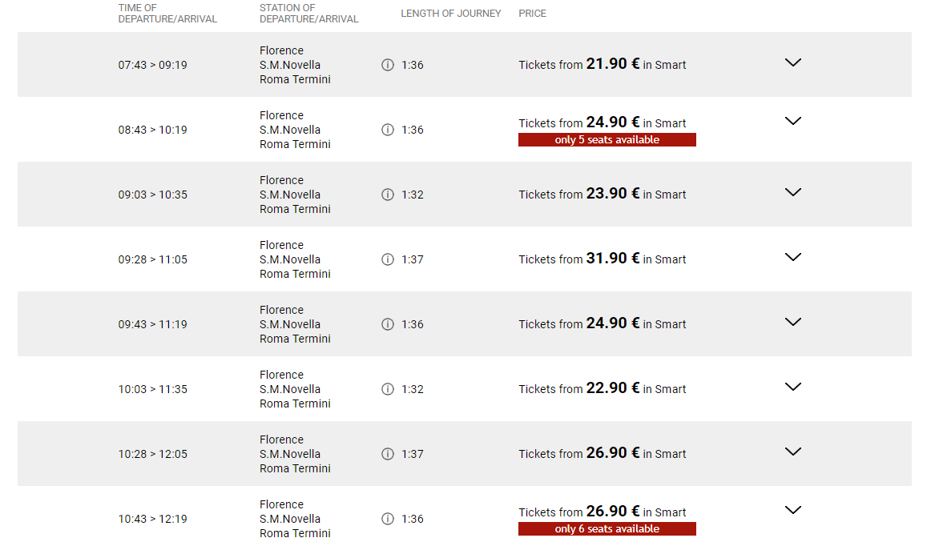Expand fares for the 31.90 € train
This screenshot has height=546, width=927.
click(x=793, y=257)
